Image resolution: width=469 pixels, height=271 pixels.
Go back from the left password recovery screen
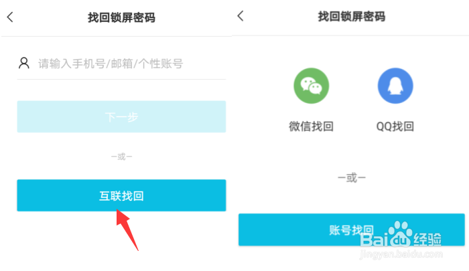10,17
